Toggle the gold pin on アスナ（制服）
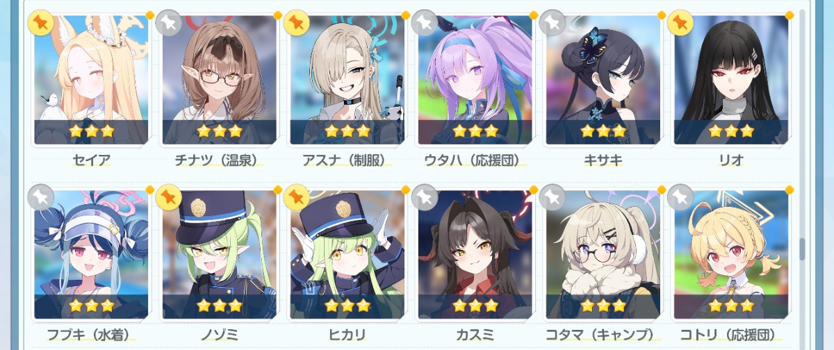The width and height of the screenshot is (834, 350). click(297, 23)
